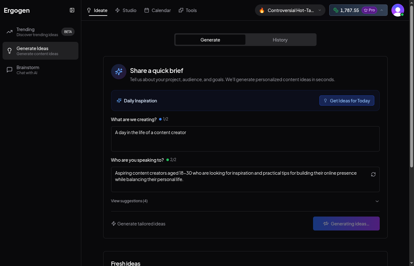Click the refresh icon to regenerate audience description
The image size is (414, 266).
[x=373, y=174]
